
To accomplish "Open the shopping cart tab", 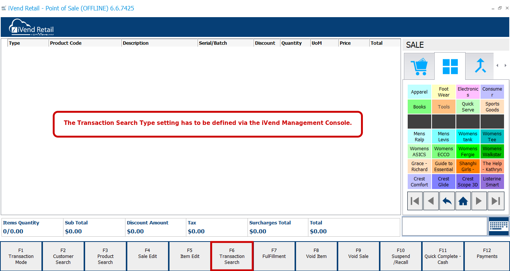I will [419, 66].
